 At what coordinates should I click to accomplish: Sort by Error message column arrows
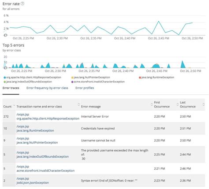click(x=152, y=104)
